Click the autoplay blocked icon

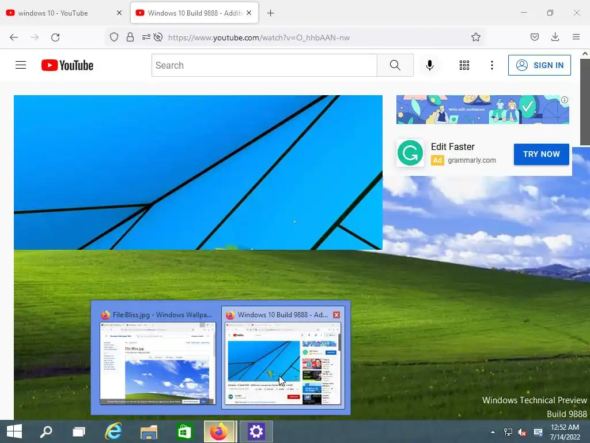158,37
